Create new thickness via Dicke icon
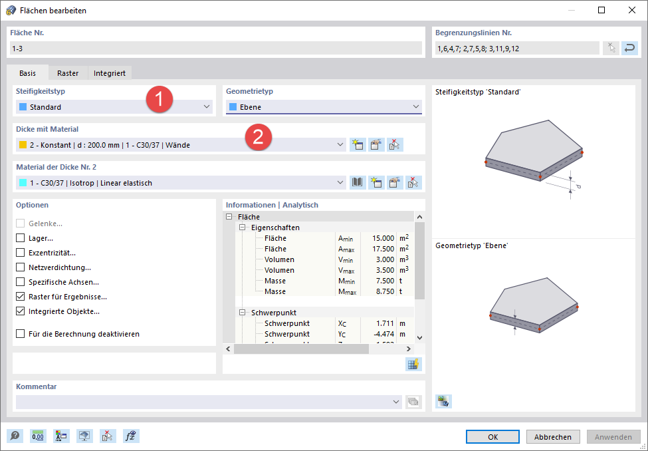This screenshot has height=451, width=648. pos(358,145)
